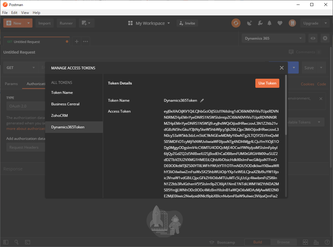The height and width of the screenshot is (247, 333).
Task: Open the notifications bell
Action: tap(269, 23)
